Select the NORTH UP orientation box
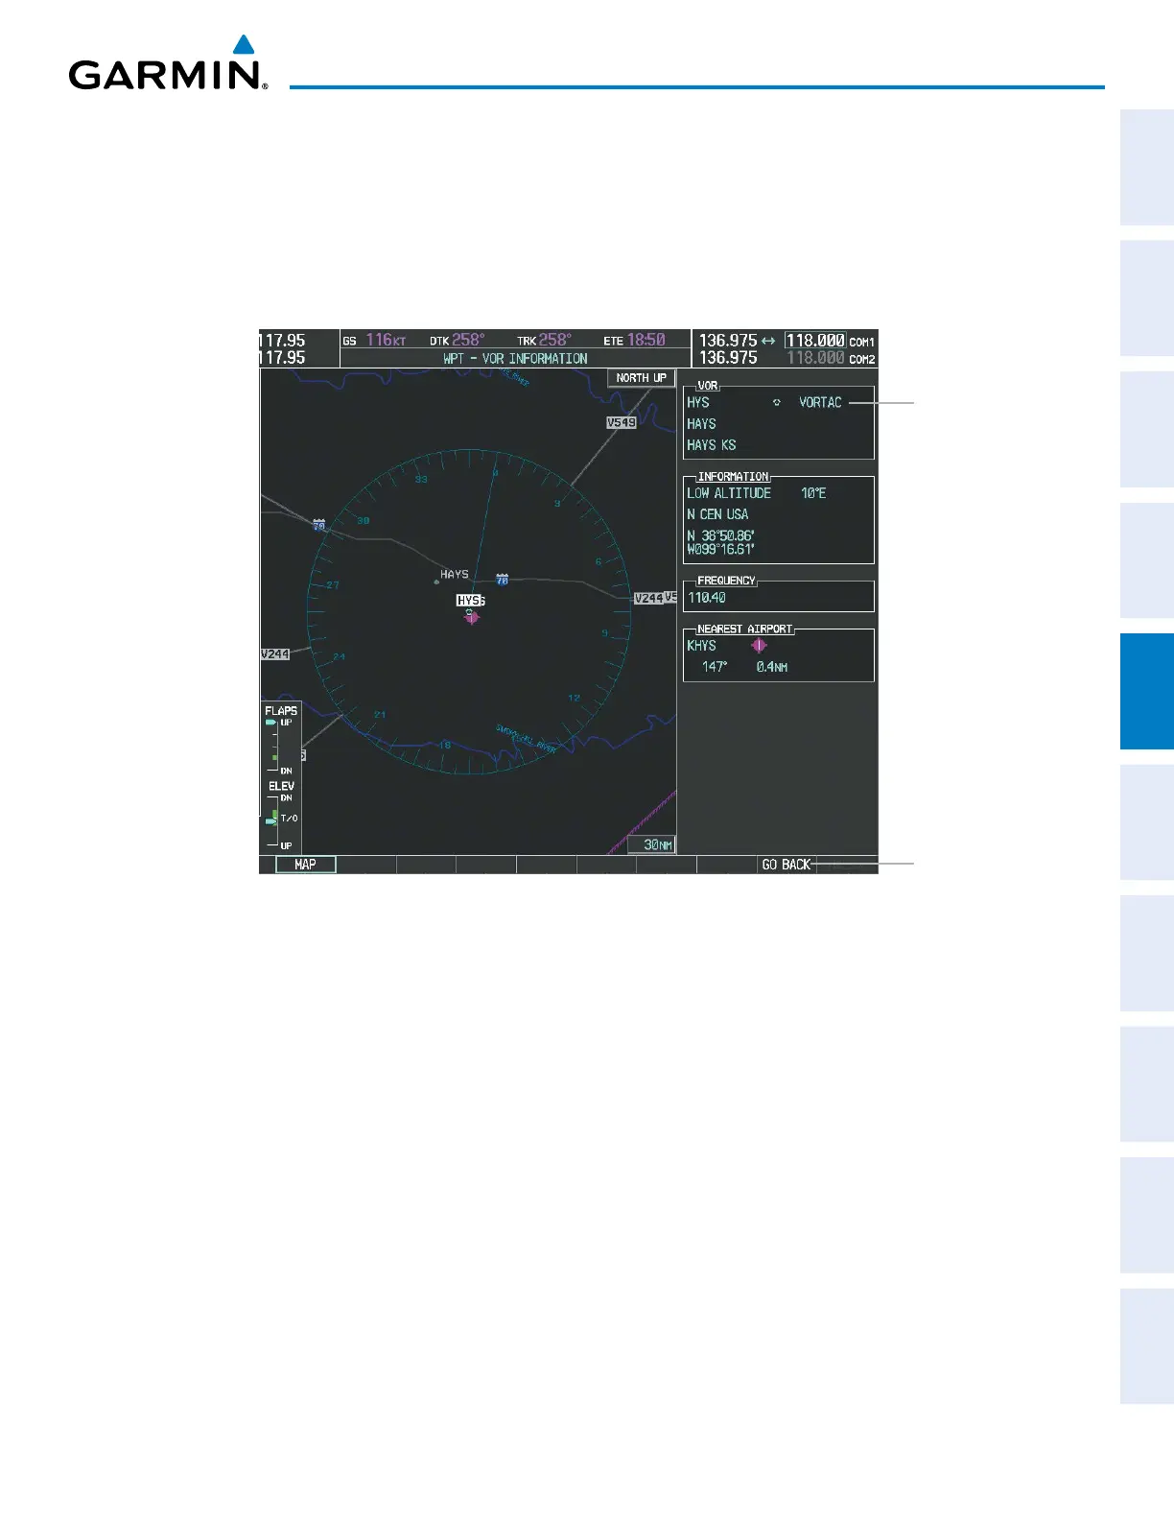Viewport: 1174px width, 1520px height. (x=642, y=378)
